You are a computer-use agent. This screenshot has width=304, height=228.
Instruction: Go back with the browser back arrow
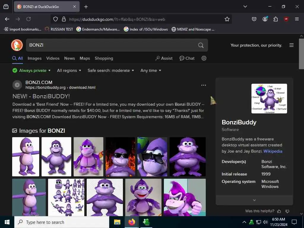tap(7, 19)
